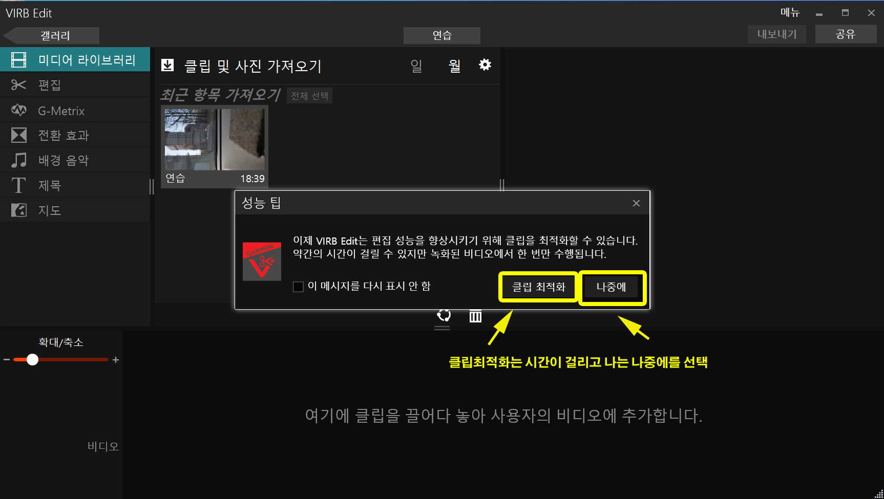The image size is (884, 499).
Task: Click the trash delete icon
Action: (x=476, y=316)
